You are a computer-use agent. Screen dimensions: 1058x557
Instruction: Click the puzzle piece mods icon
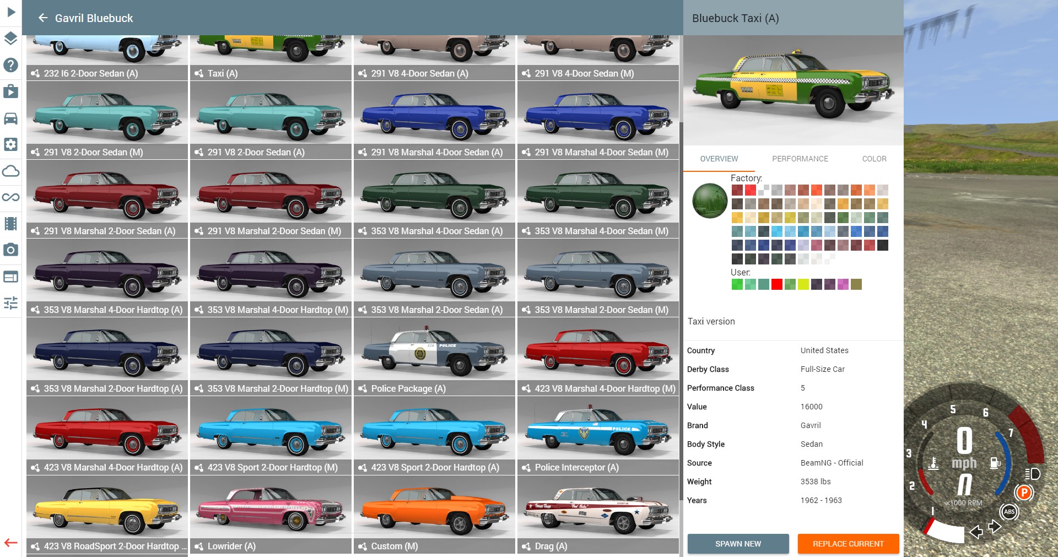tap(11, 91)
